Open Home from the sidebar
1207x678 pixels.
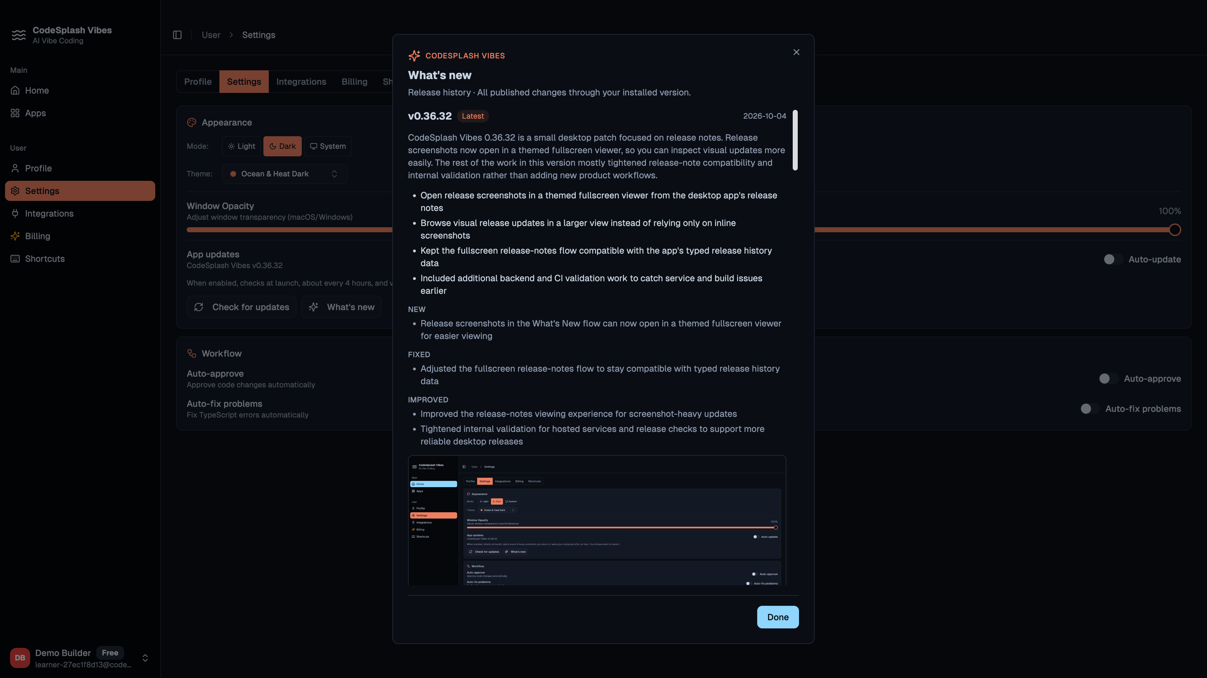click(x=80, y=90)
